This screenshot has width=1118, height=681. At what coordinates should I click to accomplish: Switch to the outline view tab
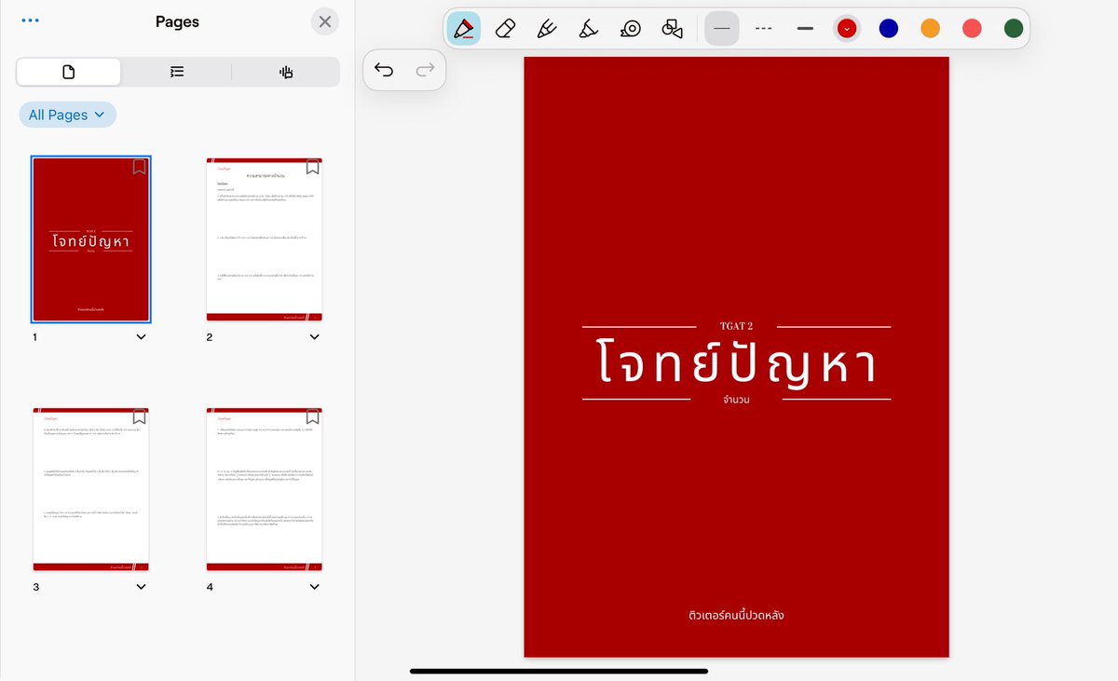[176, 72]
